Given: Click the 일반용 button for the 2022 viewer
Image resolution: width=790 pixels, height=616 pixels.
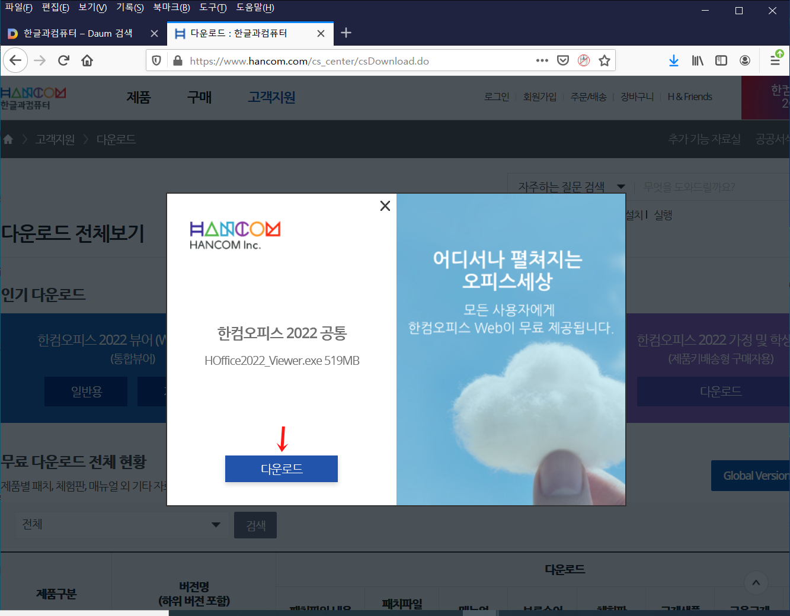Looking at the screenshot, I should click(87, 392).
